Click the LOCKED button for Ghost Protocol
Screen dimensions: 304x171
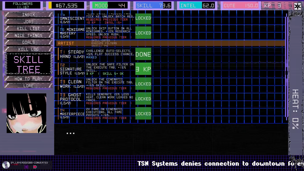tap(143, 99)
